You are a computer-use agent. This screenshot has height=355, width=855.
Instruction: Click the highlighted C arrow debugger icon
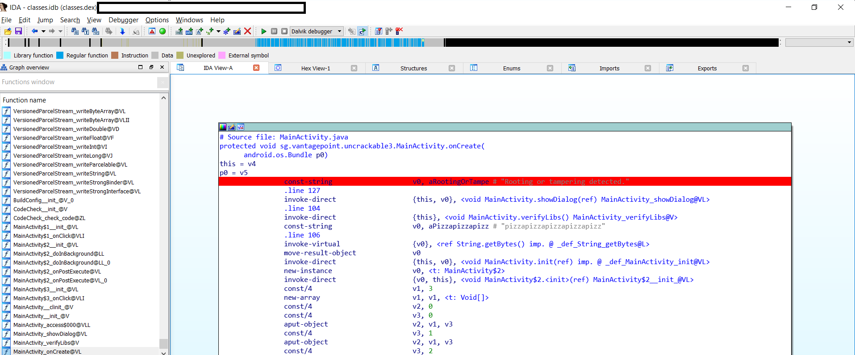tap(363, 31)
